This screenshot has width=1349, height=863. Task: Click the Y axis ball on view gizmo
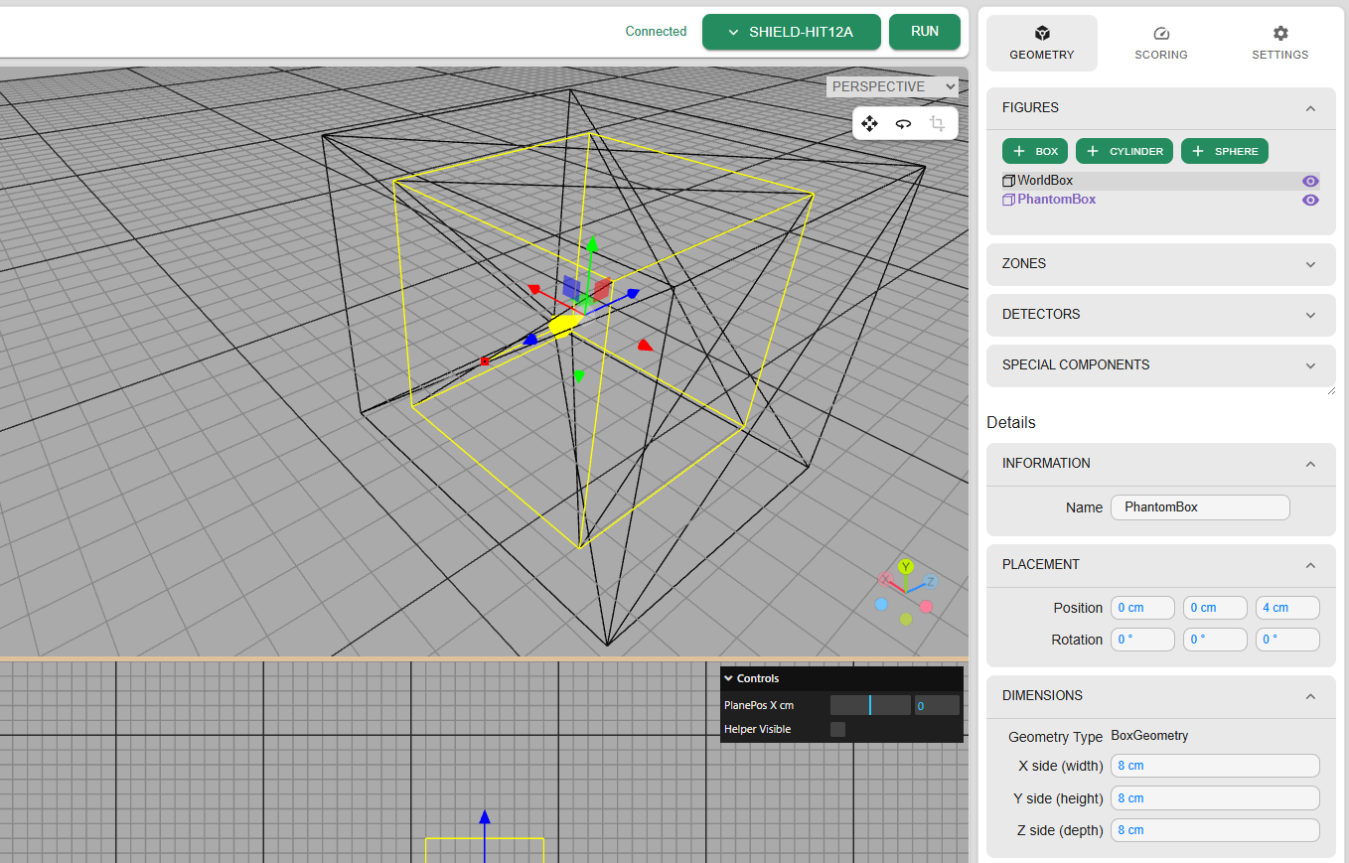(x=905, y=567)
